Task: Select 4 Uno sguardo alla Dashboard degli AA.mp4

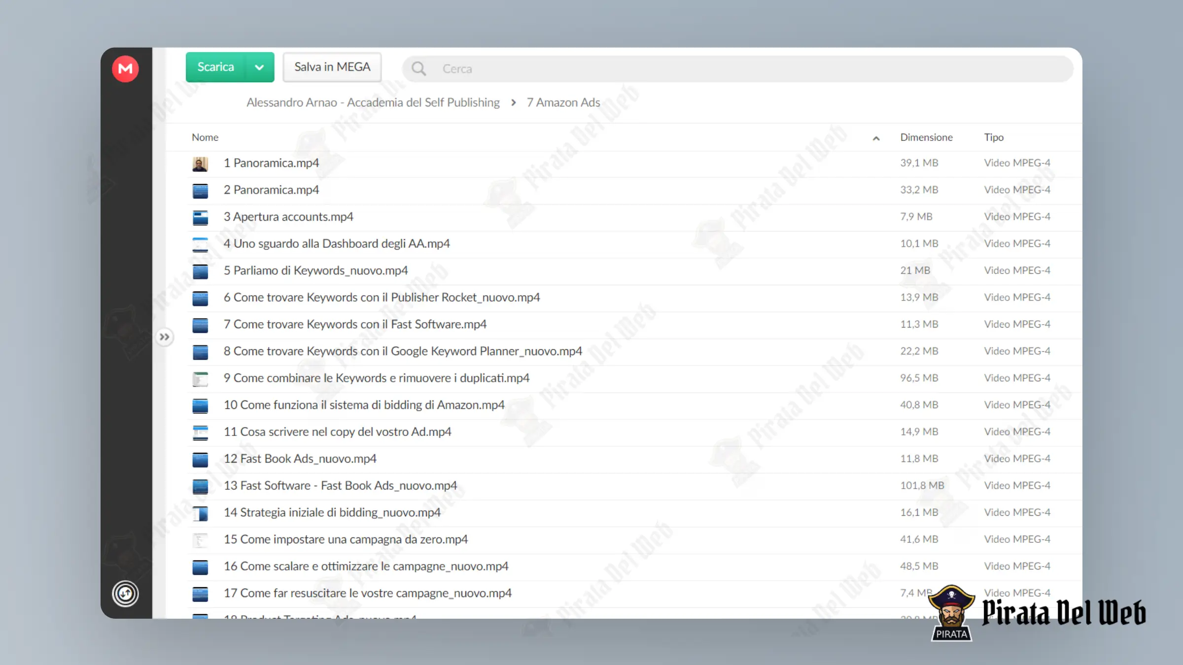Action: [x=337, y=244]
